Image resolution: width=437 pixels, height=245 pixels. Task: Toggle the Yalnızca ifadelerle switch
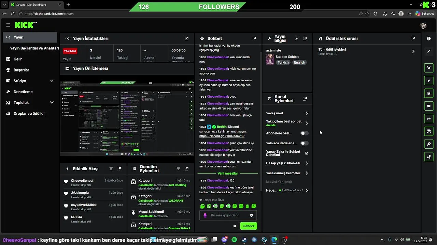[304, 143]
